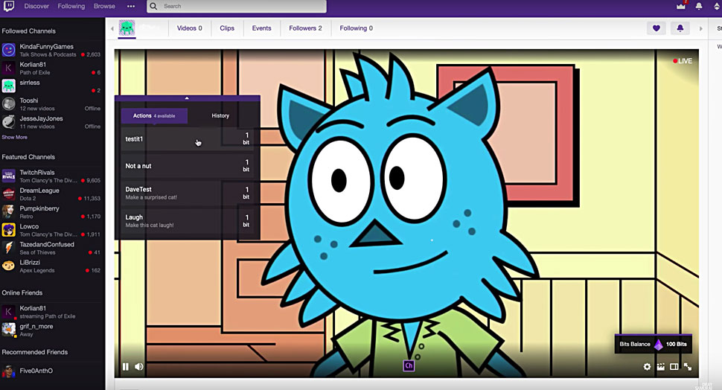The width and height of the screenshot is (722, 390).
Task: Click the clip clapperboard icon
Action: click(x=661, y=366)
